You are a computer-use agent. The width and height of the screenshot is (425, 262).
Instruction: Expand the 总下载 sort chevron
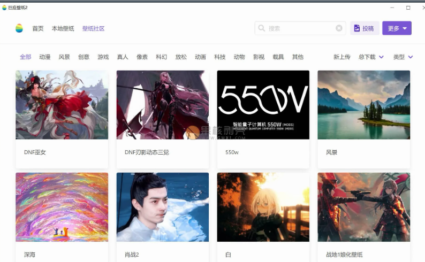click(x=381, y=57)
